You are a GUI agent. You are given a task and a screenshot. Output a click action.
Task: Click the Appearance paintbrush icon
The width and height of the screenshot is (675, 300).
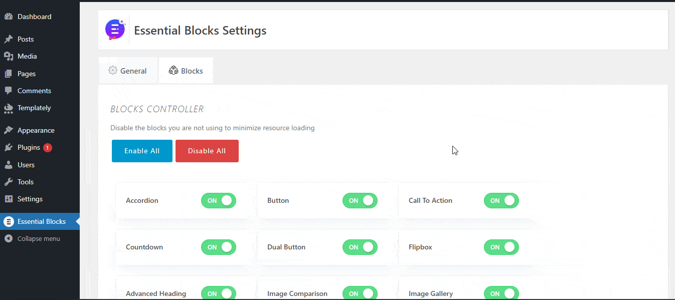tap(9, 130)
